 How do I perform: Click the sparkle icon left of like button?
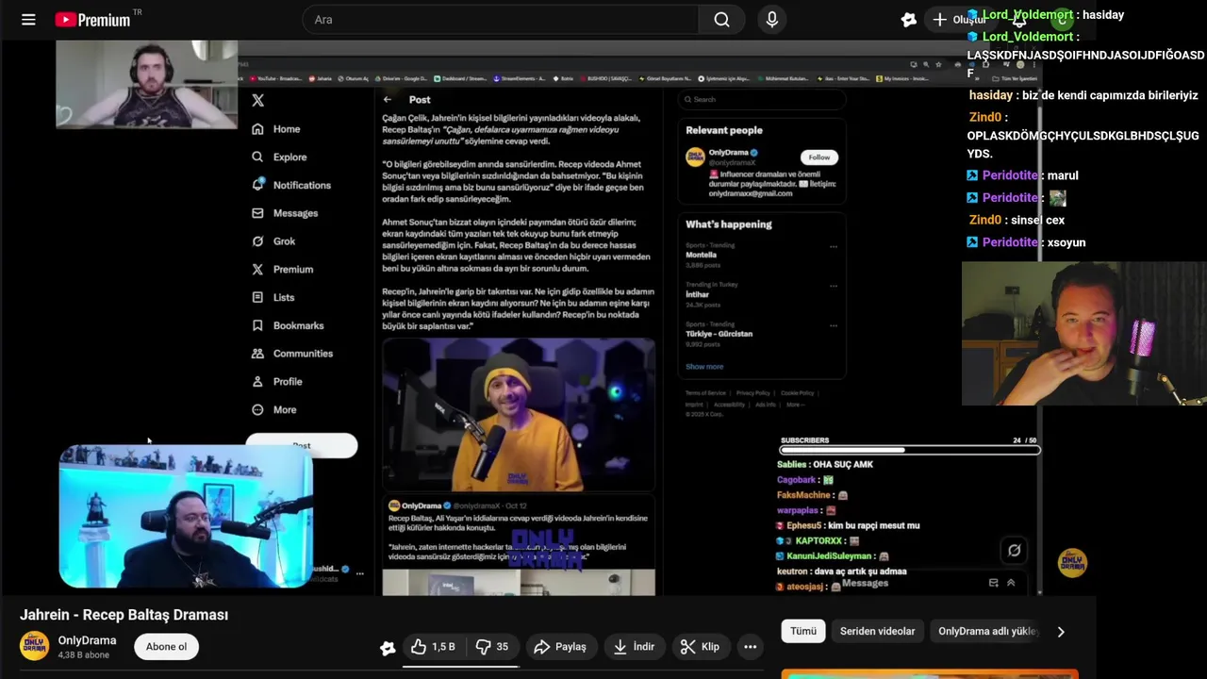click(388, 648)
